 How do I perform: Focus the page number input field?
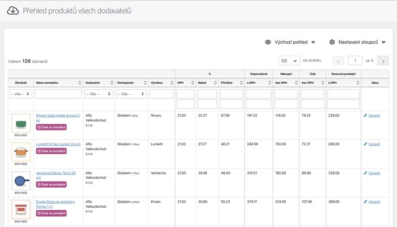coord(355,61)
